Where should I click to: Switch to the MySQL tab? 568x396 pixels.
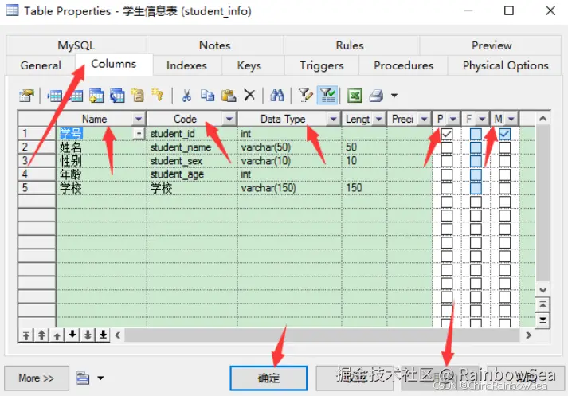76,45
